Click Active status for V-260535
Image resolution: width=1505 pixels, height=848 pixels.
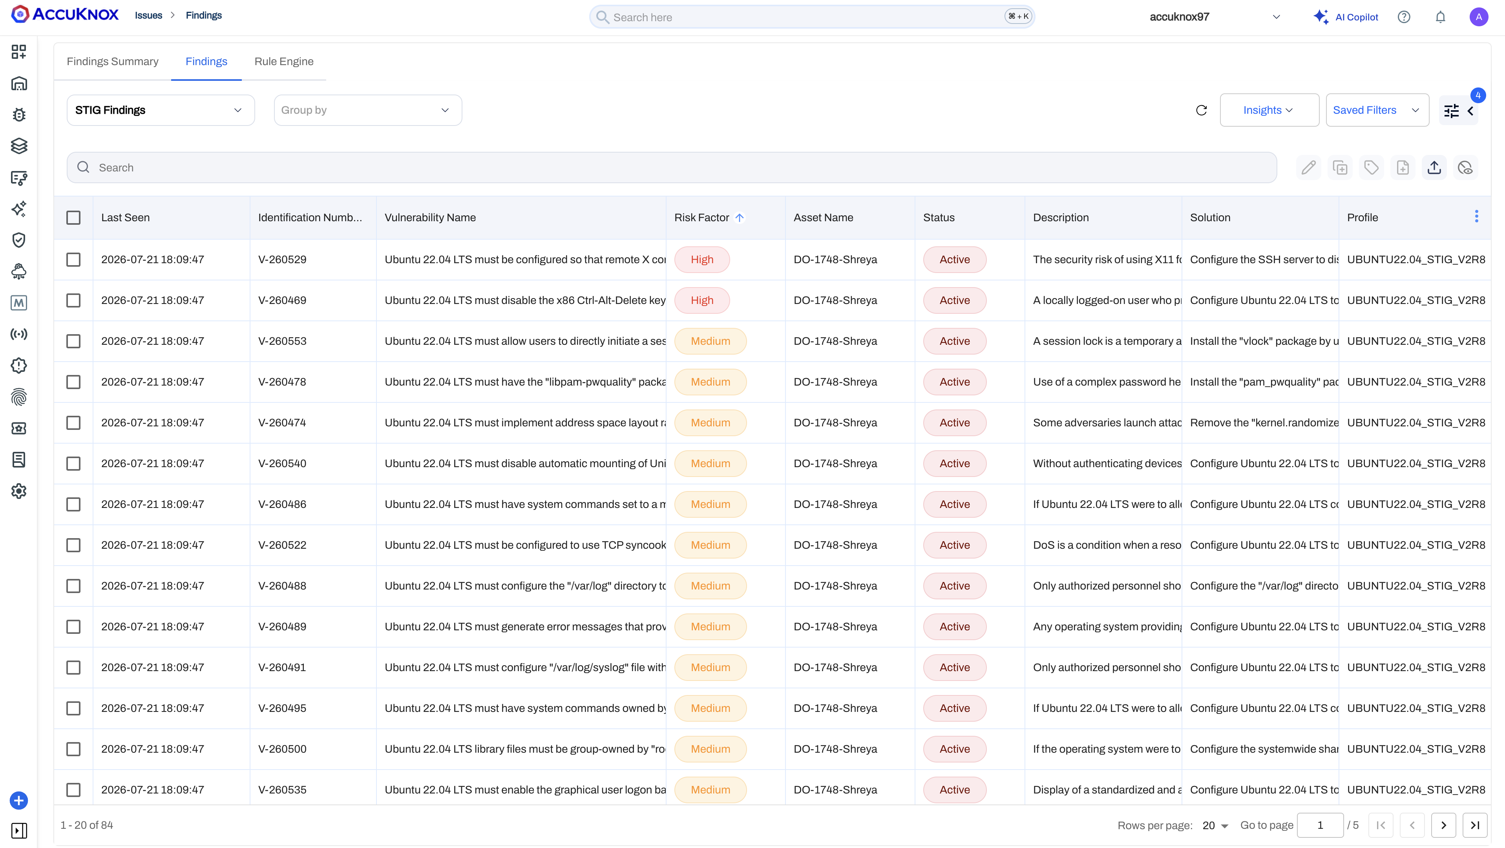tap(955, 790)
